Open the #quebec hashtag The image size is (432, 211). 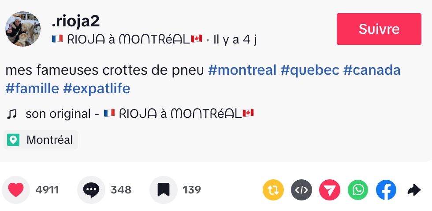pos(309,70)
